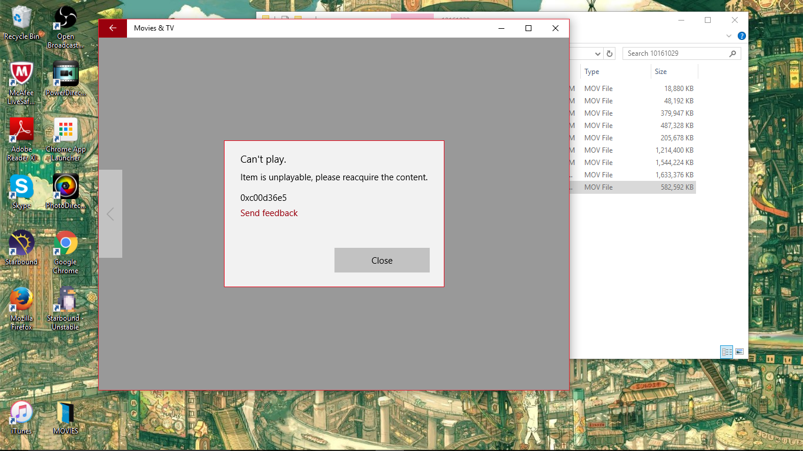
Task: Expand the File Explorer ribbon chevron
Action: (x=729, y=36)
